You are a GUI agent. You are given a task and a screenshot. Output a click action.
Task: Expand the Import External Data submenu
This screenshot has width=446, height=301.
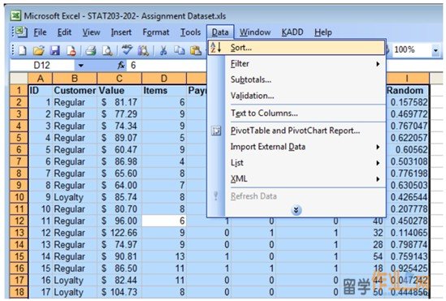click(x=297, y=147)
